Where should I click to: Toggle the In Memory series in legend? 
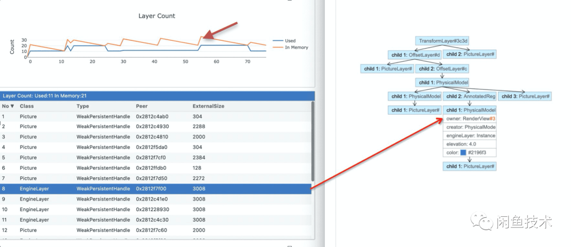coord(290,48)
